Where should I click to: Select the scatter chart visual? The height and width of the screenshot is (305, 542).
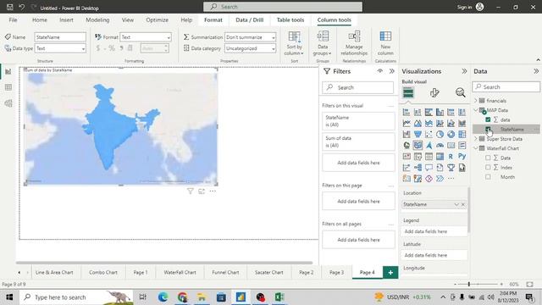pos(429,134)
